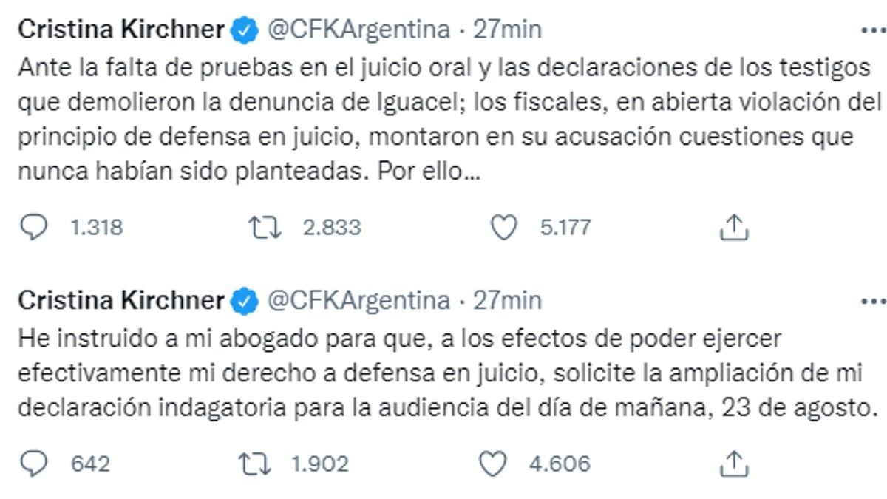887x499 pixels.
Task: Open Cristina Kirchner profile from first tweet
Action: coord(120,30)
